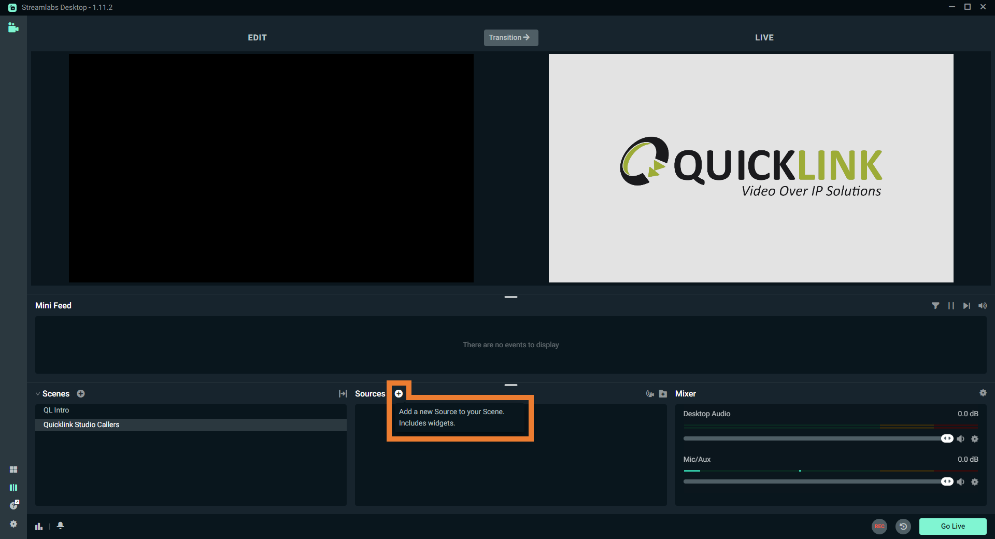Image resolution: width=995 pixels, height=539 pixels.
Task: Toggle the replay buffer button
Action: [903, 526]
